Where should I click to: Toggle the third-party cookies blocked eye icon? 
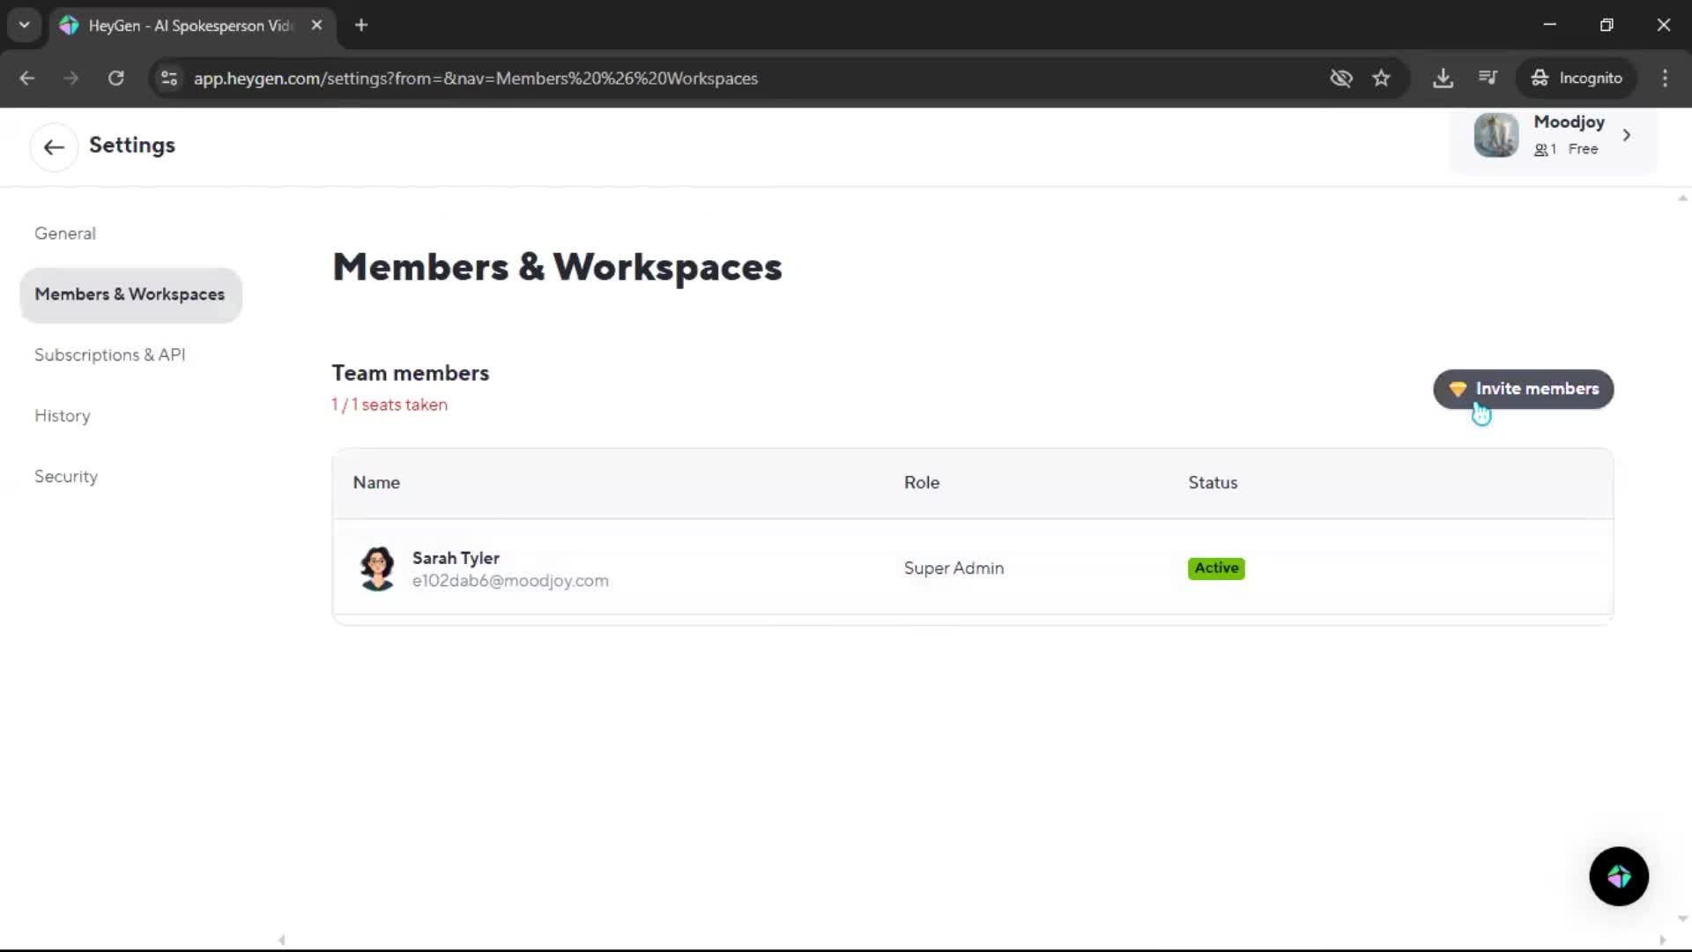point(1340,78)
